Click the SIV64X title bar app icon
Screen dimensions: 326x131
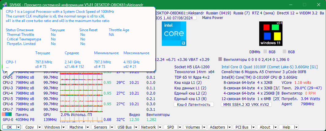(x=4, y=5)
